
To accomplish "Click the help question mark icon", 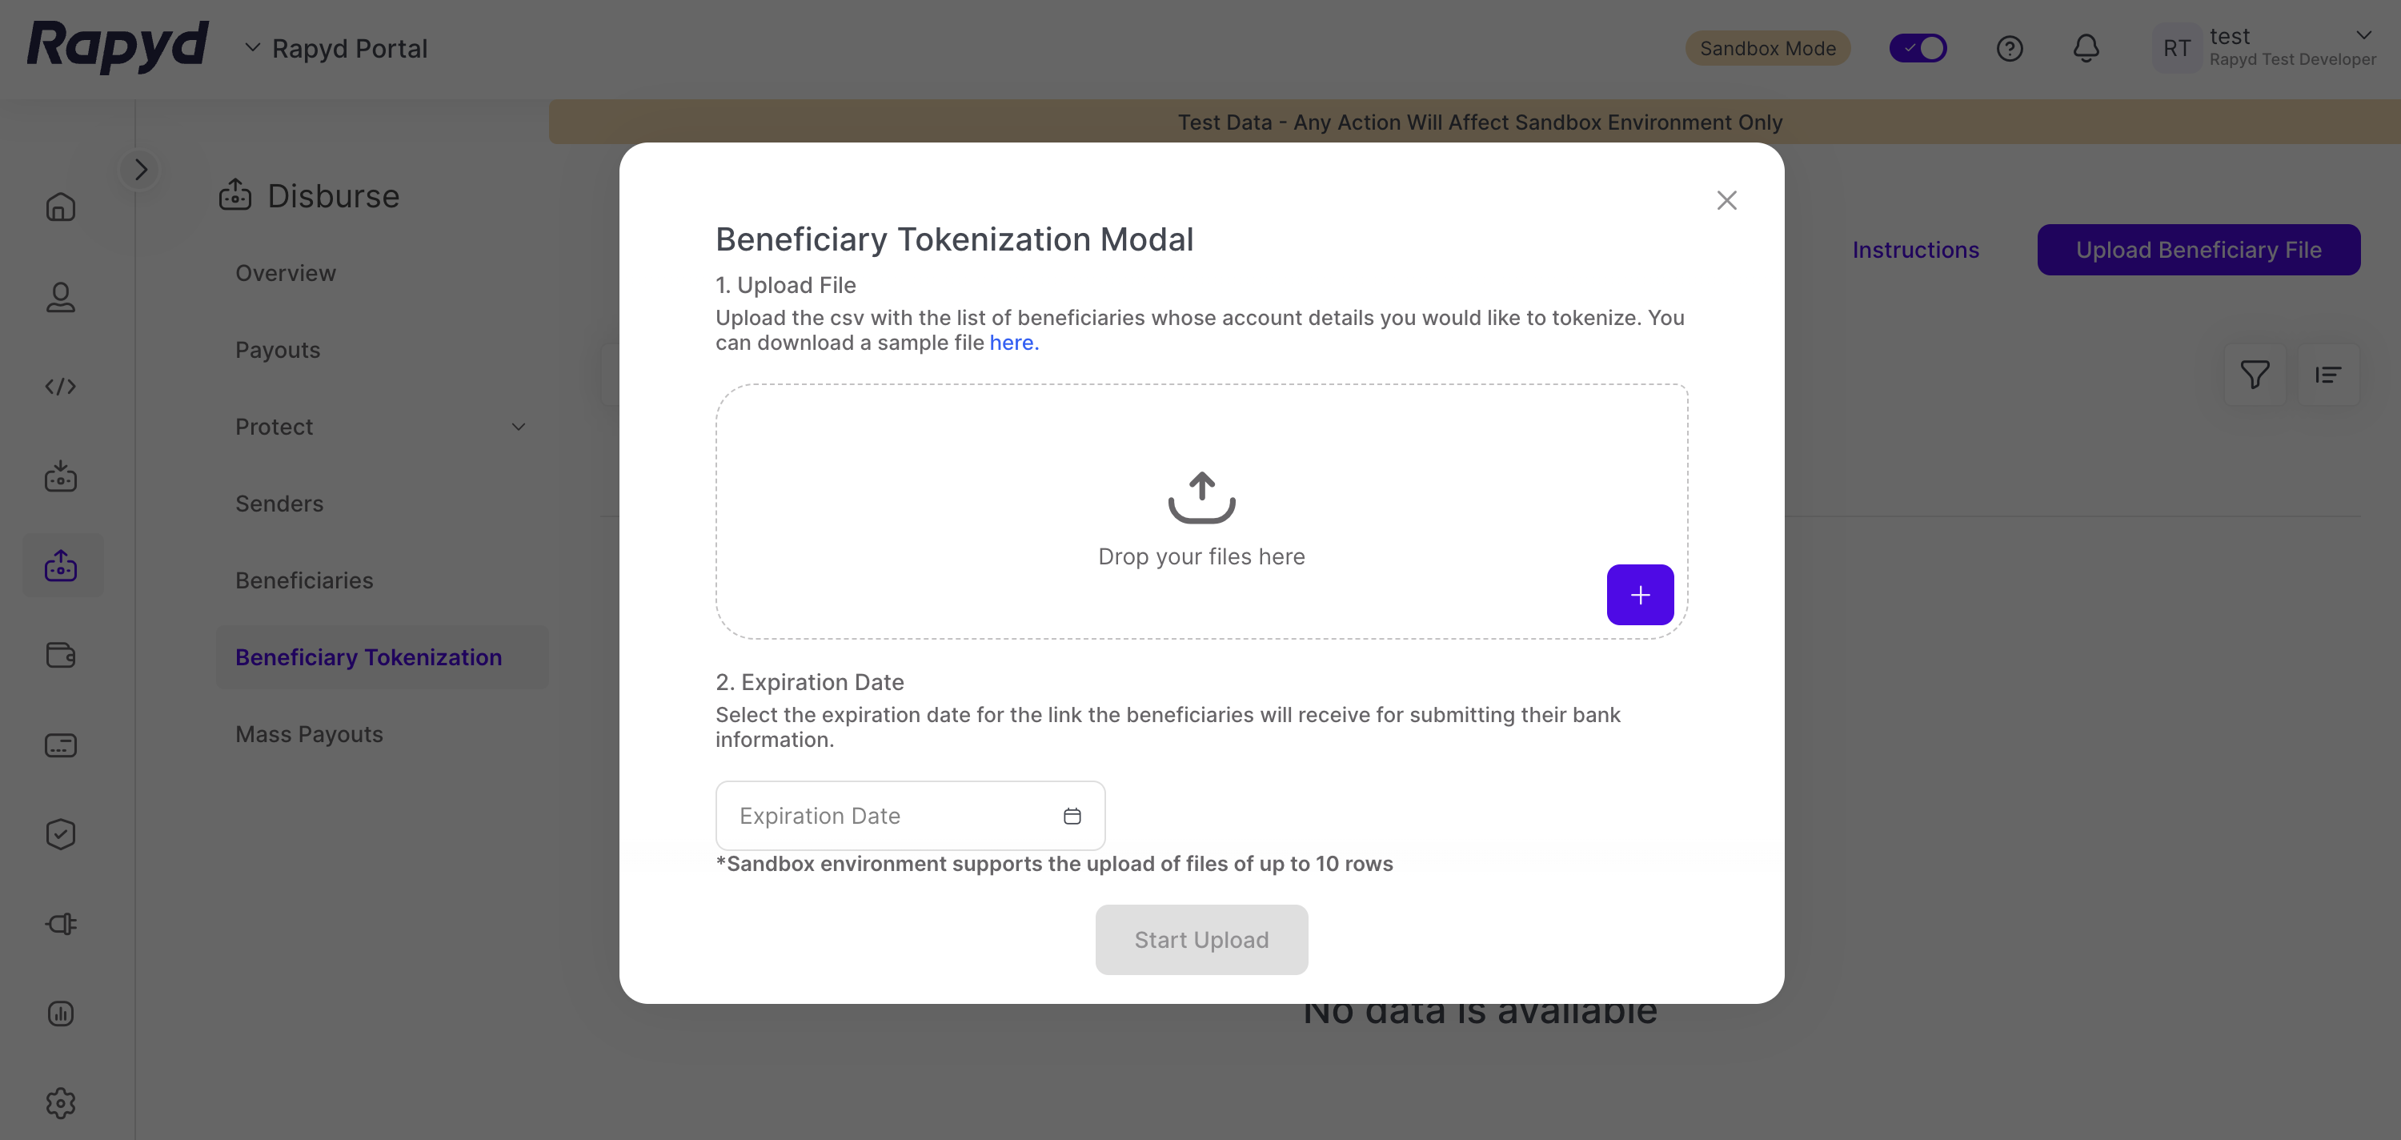I will tap(2010, 49).
